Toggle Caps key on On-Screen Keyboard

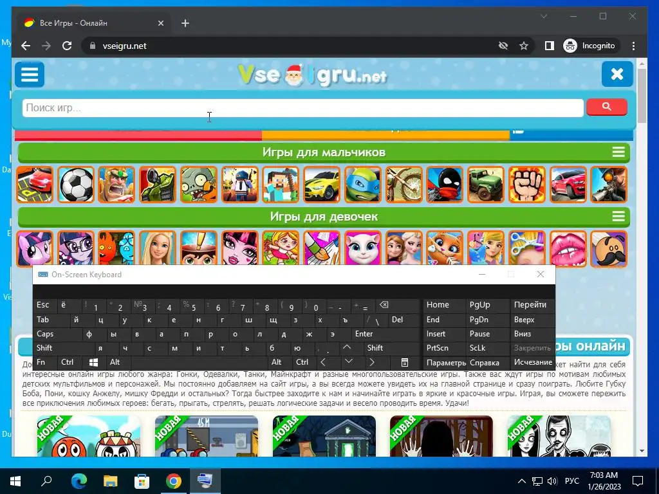point(57,334)
